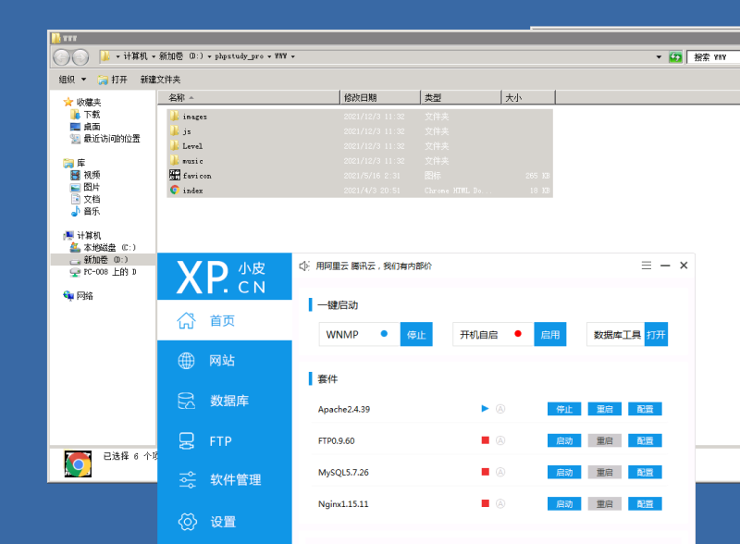The image size is (740, 544).
Task: Click the server icon beside FTP
Action: [187, 441]
